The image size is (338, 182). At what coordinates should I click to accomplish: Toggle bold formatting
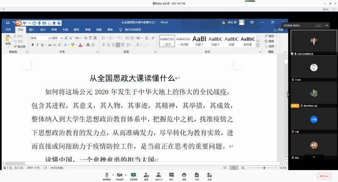[x=32, y=45]
